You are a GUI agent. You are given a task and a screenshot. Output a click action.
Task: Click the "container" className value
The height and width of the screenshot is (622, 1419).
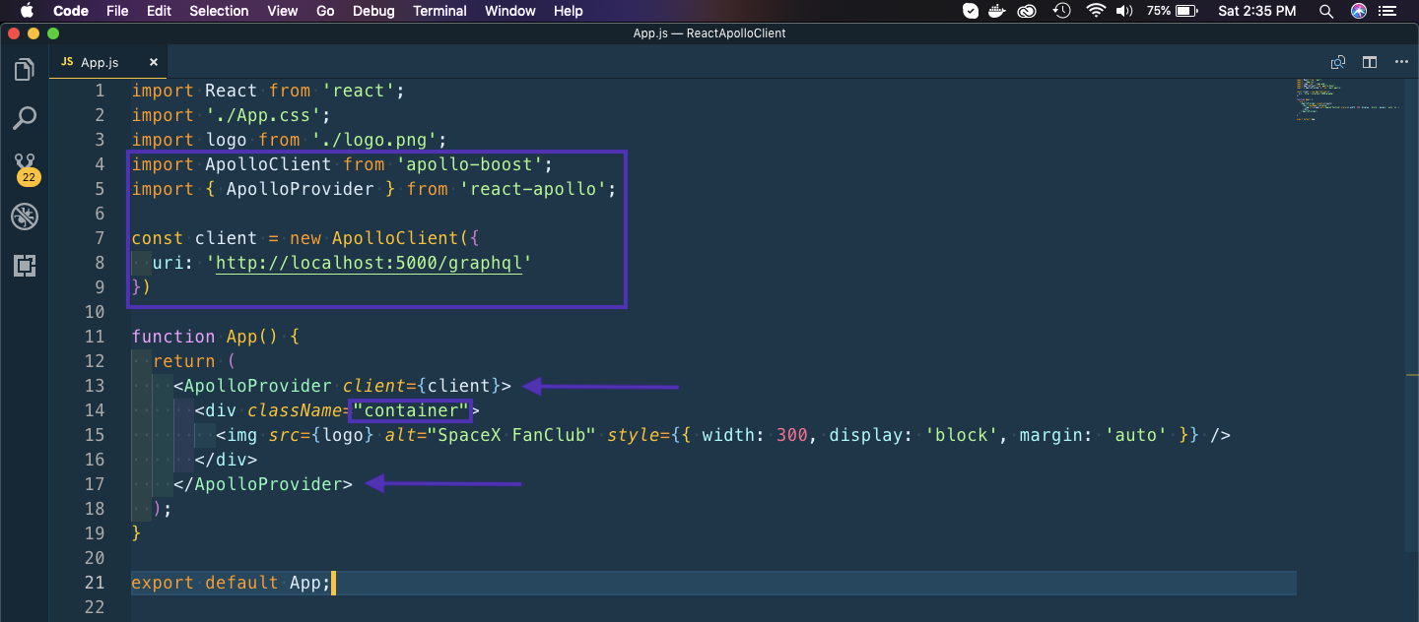(x=412, y=410)
